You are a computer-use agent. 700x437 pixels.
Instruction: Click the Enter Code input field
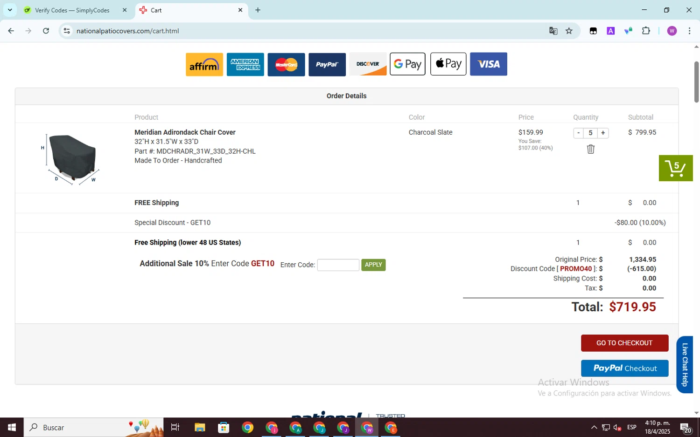(338, 265)
